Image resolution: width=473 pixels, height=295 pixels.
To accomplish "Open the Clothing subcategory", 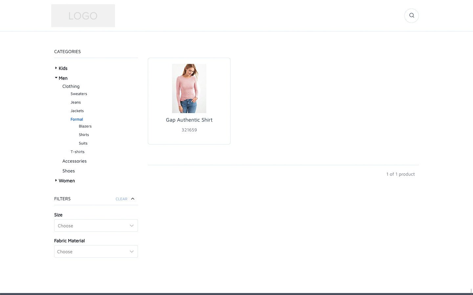I will tap(71, 86).
